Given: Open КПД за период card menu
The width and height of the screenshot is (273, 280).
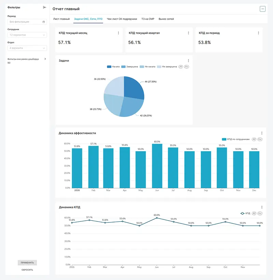Looking at the screenshot, I should 258,33.
